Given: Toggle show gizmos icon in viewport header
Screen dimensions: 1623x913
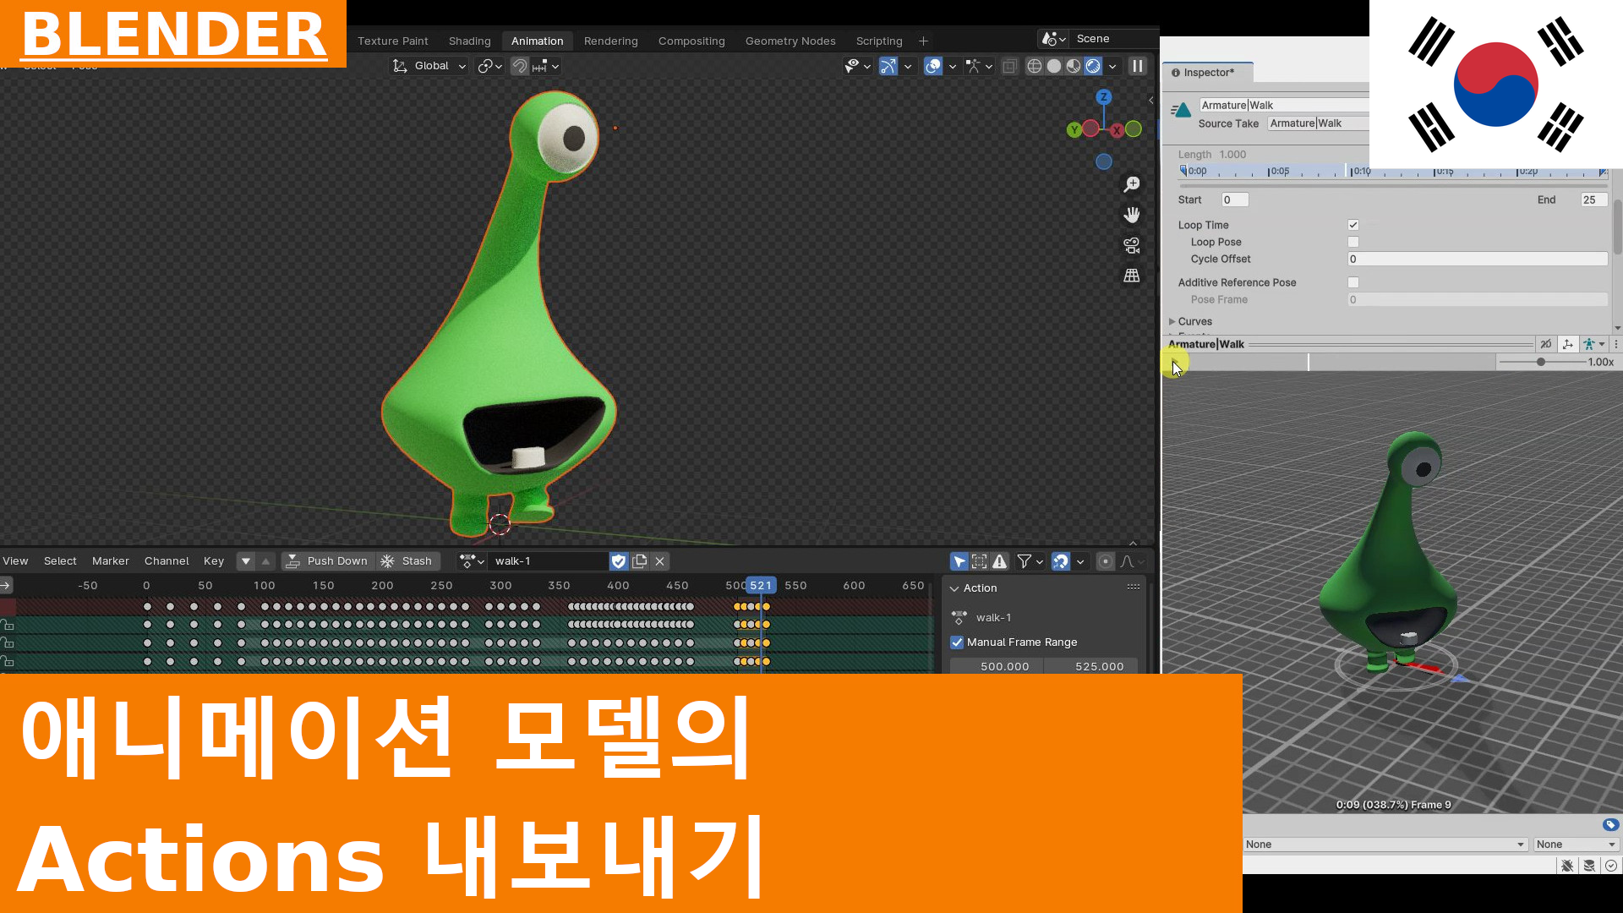Looking at the screenshot, I should point(888,66).
